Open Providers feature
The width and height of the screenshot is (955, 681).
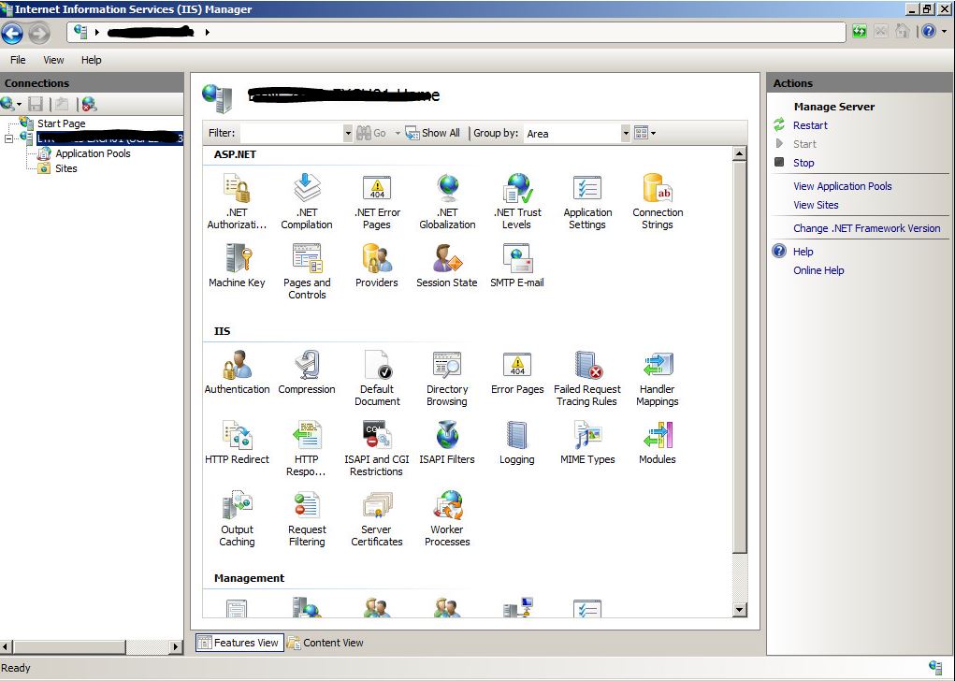[x=377, y=266]
